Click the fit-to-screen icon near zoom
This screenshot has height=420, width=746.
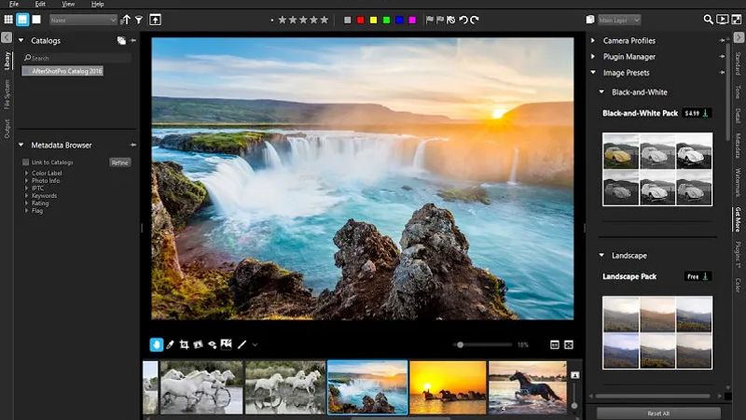coord(569,344)
